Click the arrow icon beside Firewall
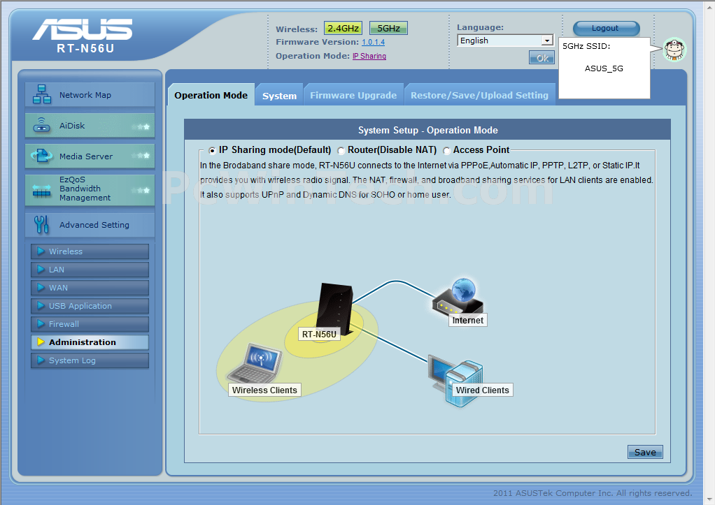 point(41,324)
